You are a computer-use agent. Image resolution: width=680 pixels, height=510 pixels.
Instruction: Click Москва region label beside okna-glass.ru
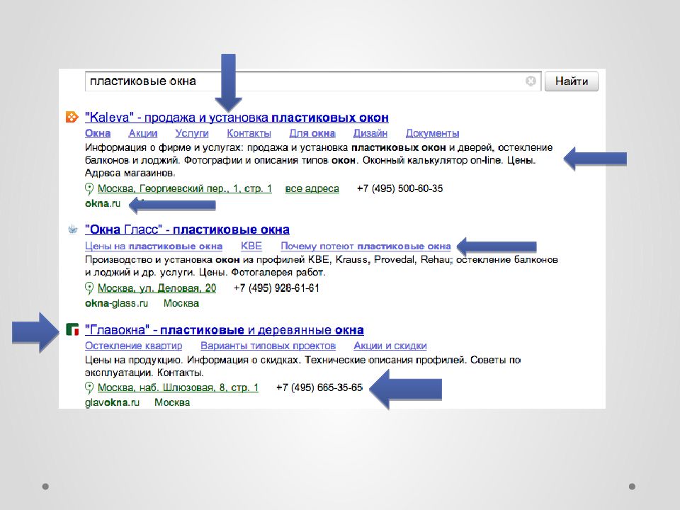pyautogui.click(x=181, y=303)
